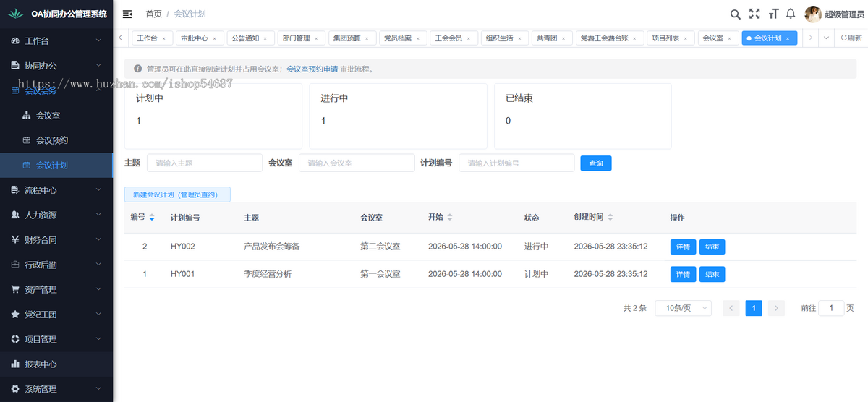Viewport: 868px width, 402px height.
Task: Click the 协同办公 sidebar icon
Action: point(16,65)
